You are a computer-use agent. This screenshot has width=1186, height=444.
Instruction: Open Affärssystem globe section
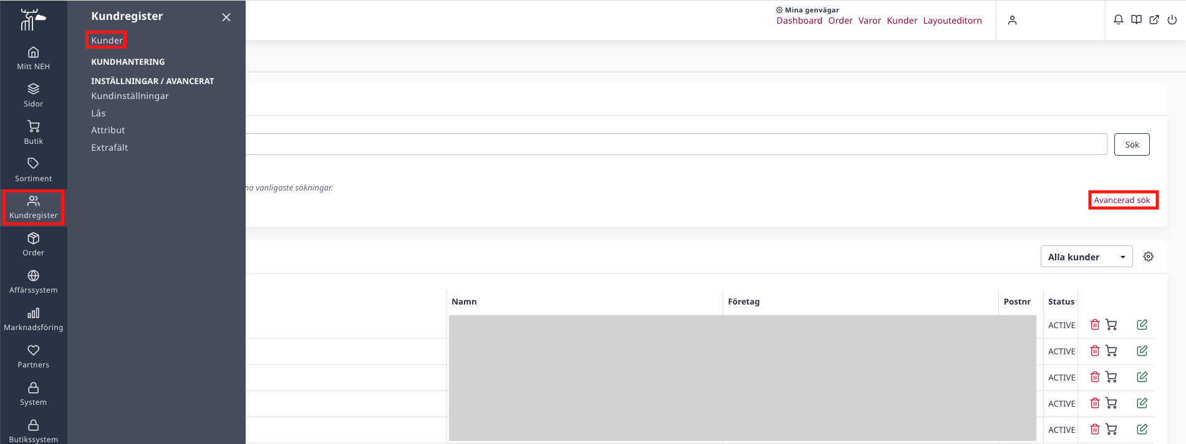[34, 282]
